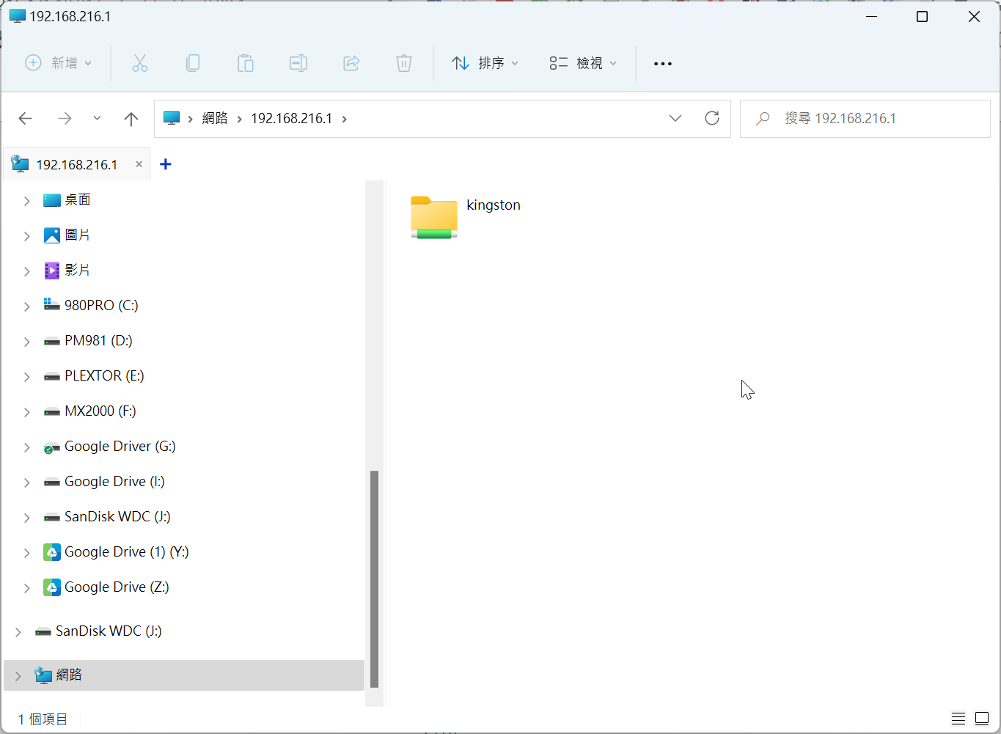This screenshot has width=1001, height=734.
Task: Open the 檢視 view dropdown
Action: point(583,64)
